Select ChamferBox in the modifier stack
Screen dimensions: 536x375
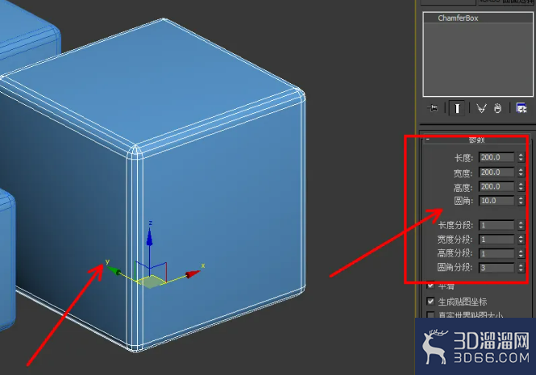point(458,18)
